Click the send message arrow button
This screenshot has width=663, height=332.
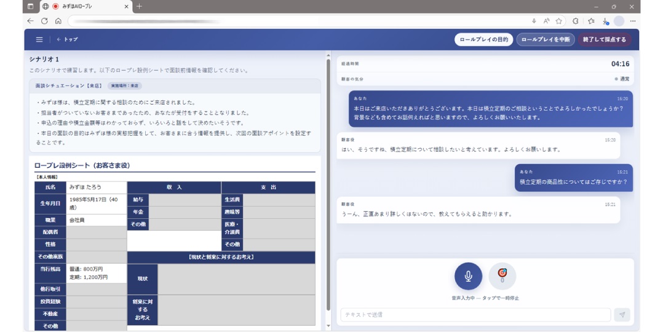pos(622,315)
